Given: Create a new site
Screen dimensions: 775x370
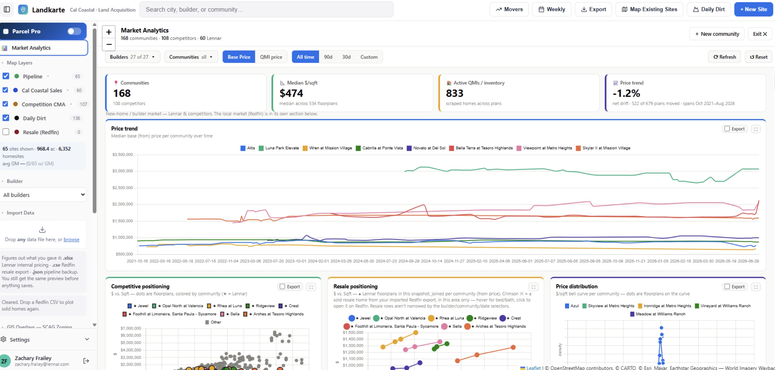Looking at the screenshot, I should (x=753, y=9).
